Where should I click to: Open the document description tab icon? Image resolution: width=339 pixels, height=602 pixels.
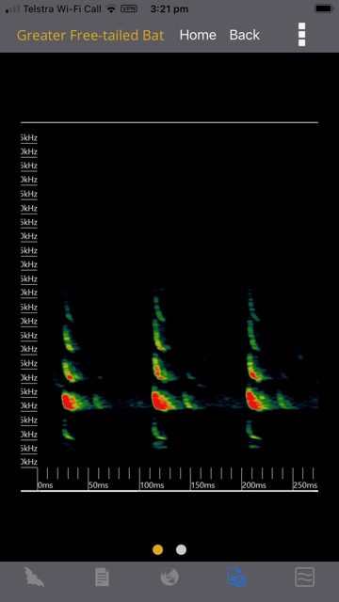[x=102, y=577]
